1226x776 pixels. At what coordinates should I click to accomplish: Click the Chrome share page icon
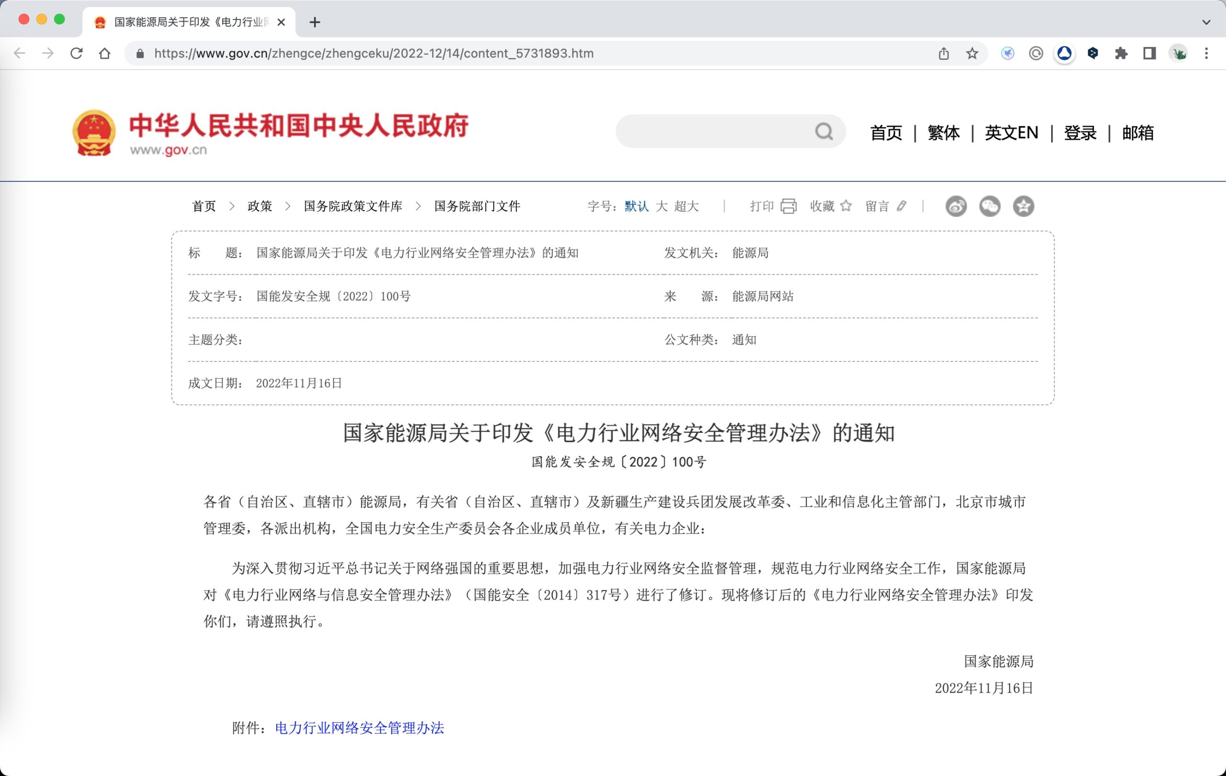pos(943,54)
